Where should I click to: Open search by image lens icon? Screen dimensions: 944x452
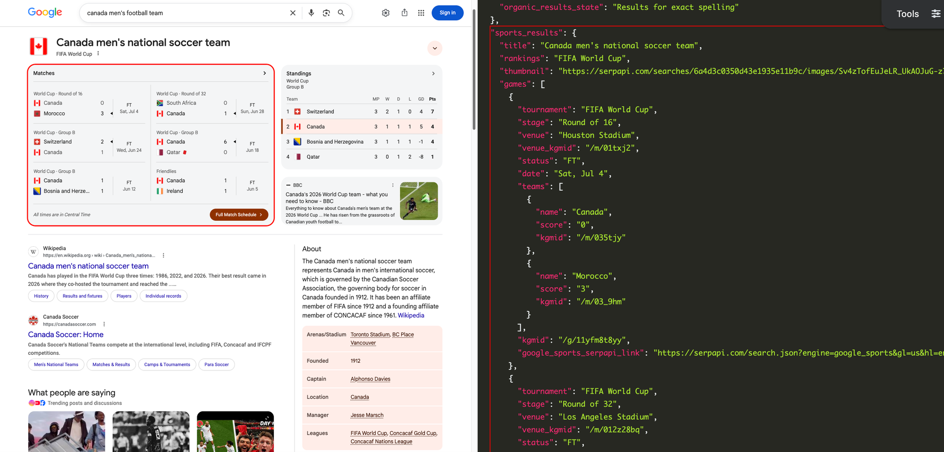click(326, 13)
